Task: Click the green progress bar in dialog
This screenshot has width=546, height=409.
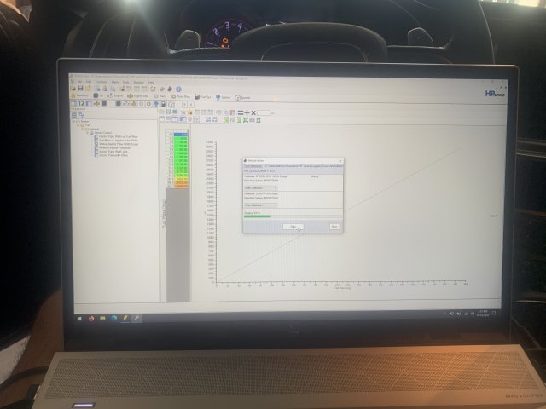Action: 258,216
